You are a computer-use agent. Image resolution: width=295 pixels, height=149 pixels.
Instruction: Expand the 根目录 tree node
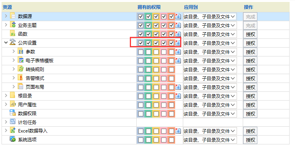[6, 96]
